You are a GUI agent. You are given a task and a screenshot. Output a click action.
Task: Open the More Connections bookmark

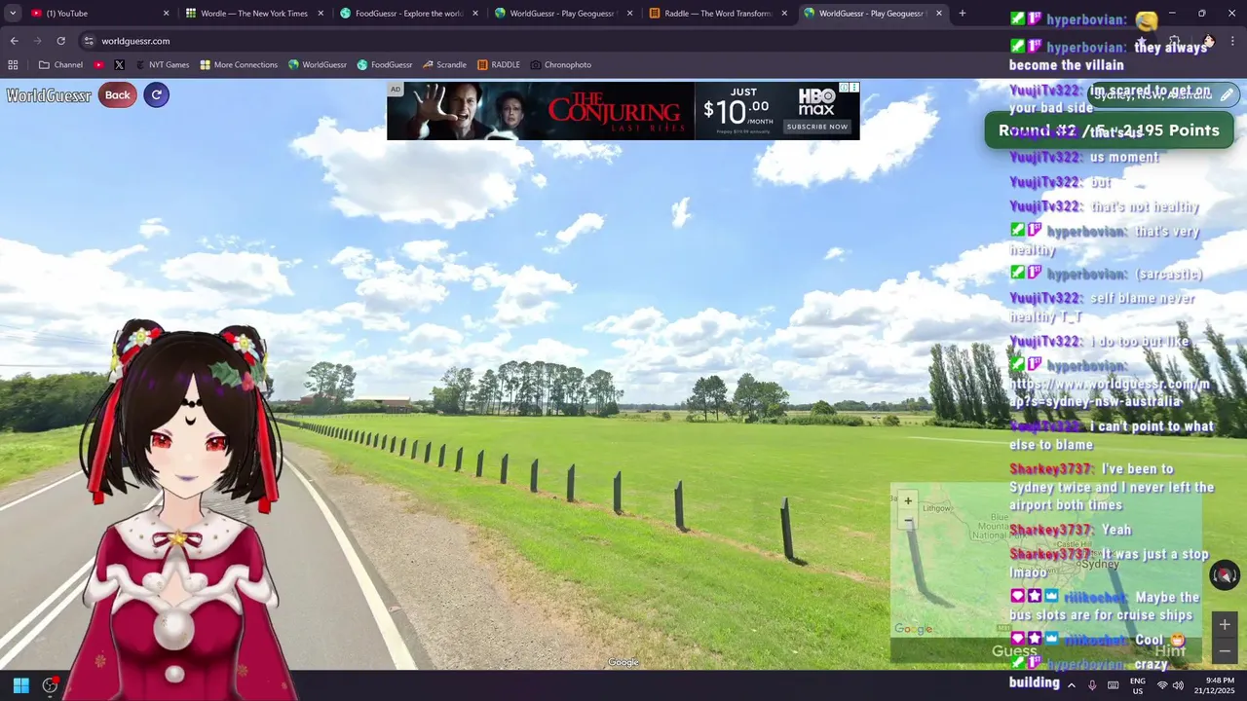pos(239,65)
